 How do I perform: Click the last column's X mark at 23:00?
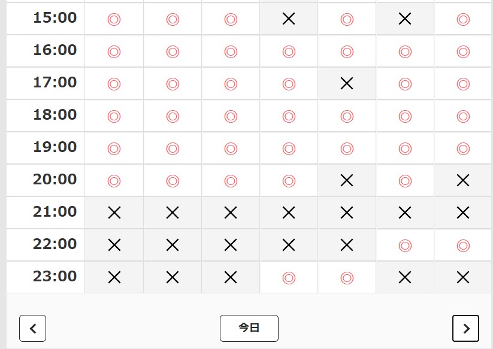pyautogui.click(x=462, y=277)
